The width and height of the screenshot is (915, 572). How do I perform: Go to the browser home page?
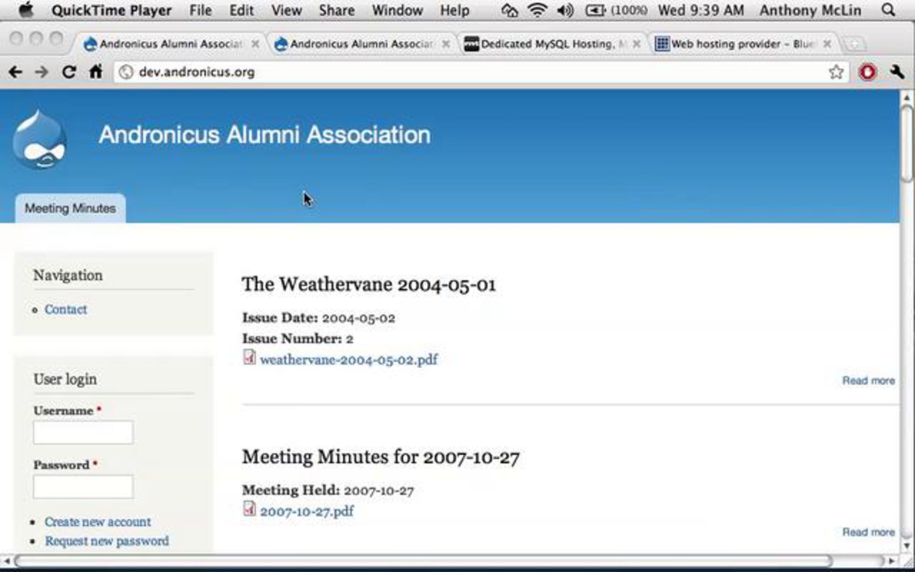tap(96, 72)
